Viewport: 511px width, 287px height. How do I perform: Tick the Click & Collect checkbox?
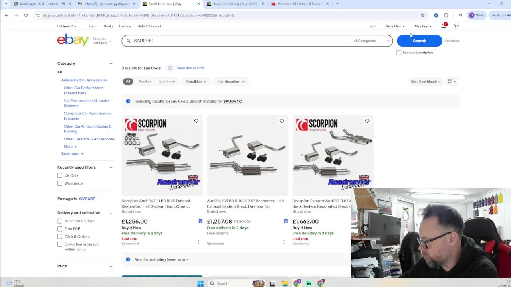[60, 236]
